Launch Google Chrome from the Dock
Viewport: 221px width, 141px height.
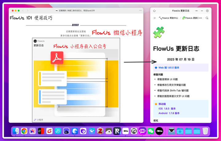(24, 131)
